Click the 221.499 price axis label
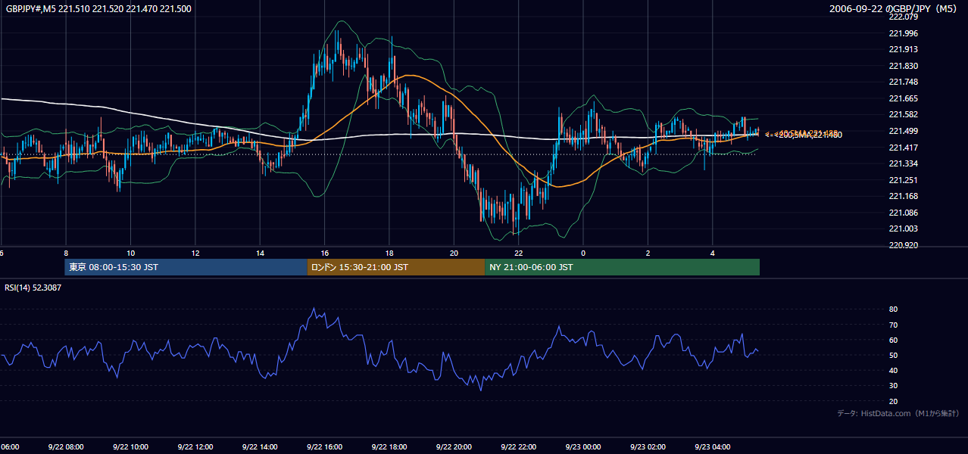 point(903,131)
